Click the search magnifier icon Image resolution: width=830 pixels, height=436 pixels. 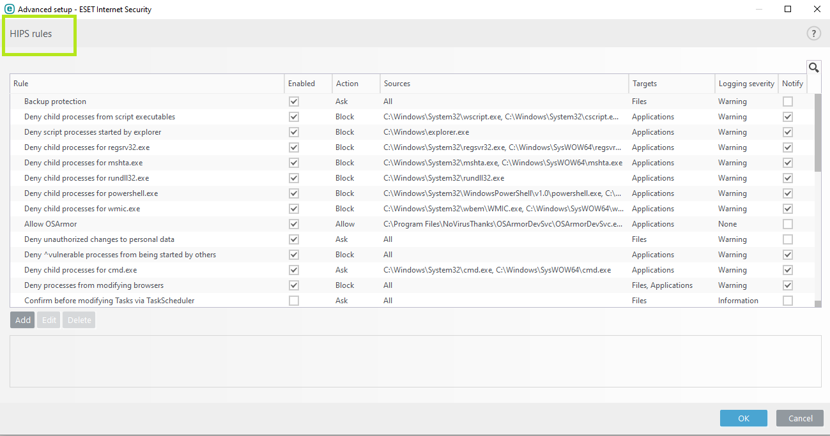tap(813, 68)
